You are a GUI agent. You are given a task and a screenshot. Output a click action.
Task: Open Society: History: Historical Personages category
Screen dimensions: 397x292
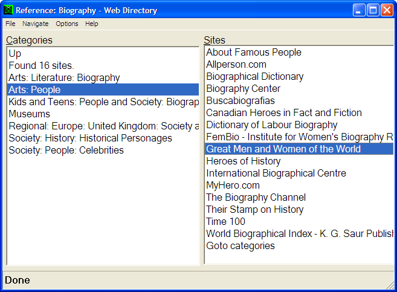(x=90, y=138)
